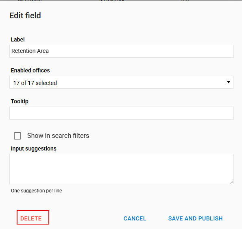Click the 'Label' field caption
Viewport: 242px width, 229px height.
pyautogui.click(x=17, y=39)
